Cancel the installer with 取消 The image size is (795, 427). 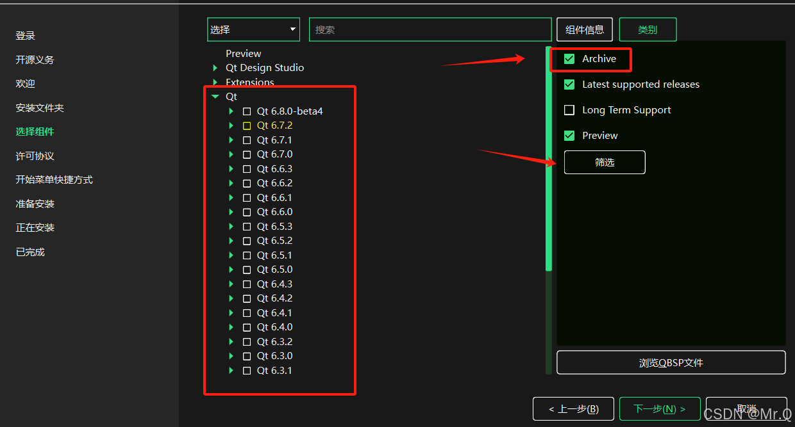tap(746, 409)
